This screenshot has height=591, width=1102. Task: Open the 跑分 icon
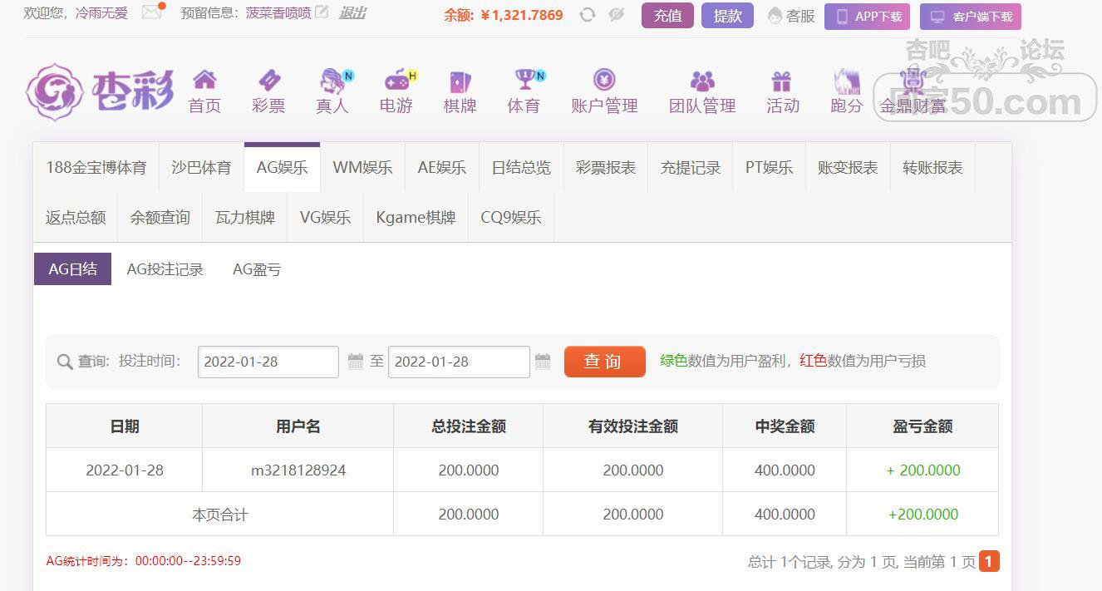846,81
